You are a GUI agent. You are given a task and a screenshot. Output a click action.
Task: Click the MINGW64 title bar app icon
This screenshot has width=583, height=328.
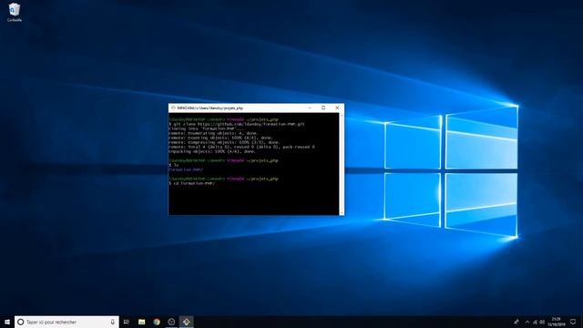pyautogui.click(x=173, y=108)
